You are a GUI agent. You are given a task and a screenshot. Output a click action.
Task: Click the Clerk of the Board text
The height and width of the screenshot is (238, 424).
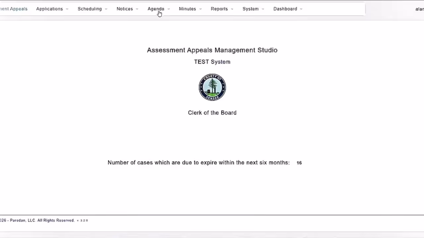(212, 113)
